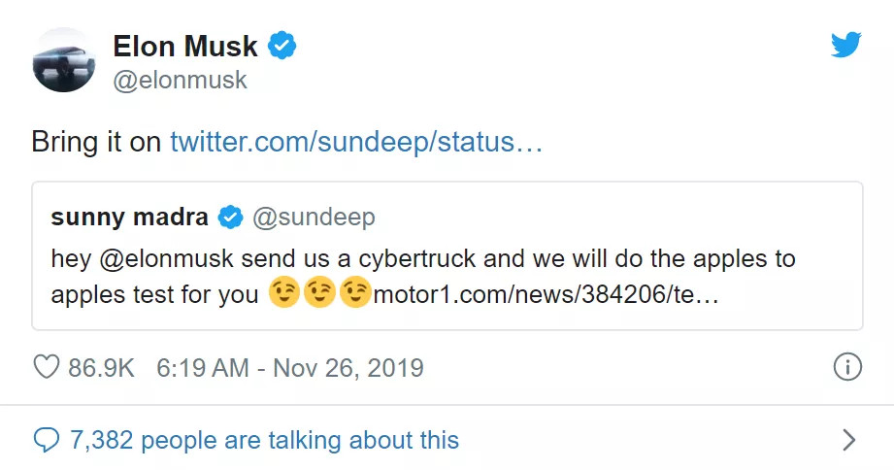894x470 pixels.
Task: Expand conversation with the right chevron
Action: tap(849, 440)
